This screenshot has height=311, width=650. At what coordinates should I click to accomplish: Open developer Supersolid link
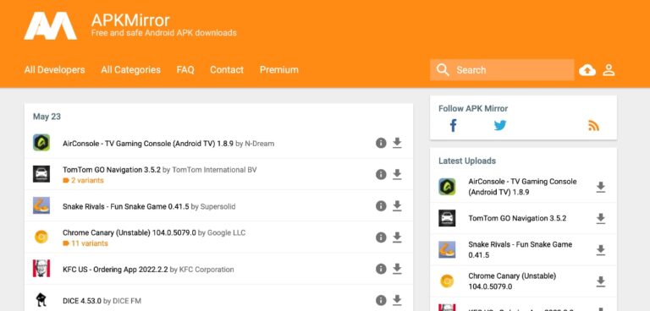(218, 206)
